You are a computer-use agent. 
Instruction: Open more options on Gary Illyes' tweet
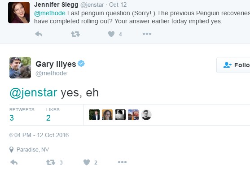coord(122,162)
